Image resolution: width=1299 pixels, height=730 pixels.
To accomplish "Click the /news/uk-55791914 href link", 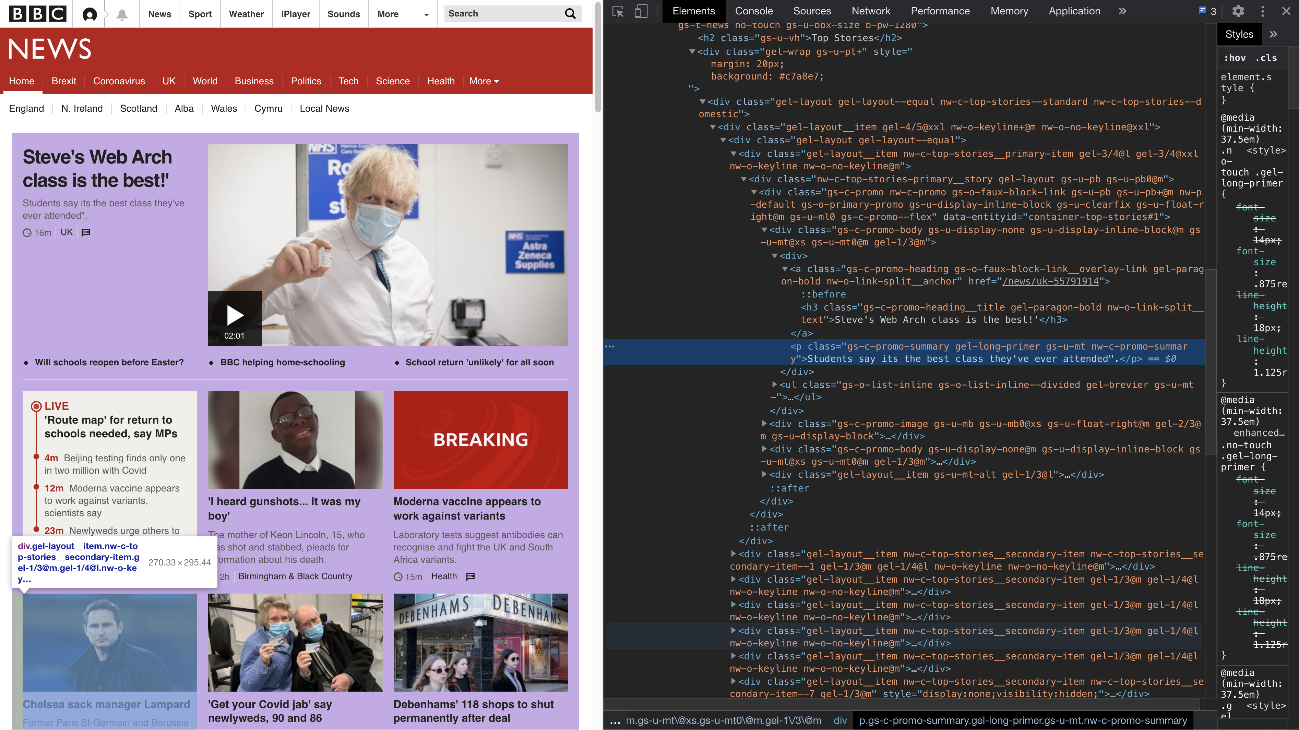I will click(1050, 281).
